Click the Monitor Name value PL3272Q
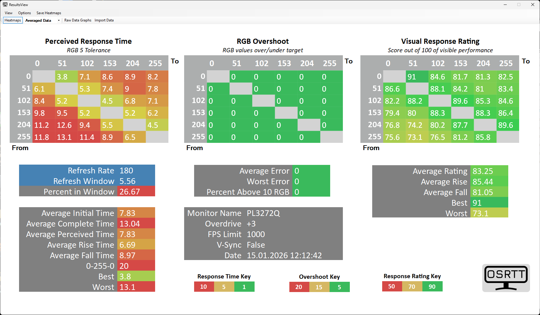540x315 pixels. point(263,213)
